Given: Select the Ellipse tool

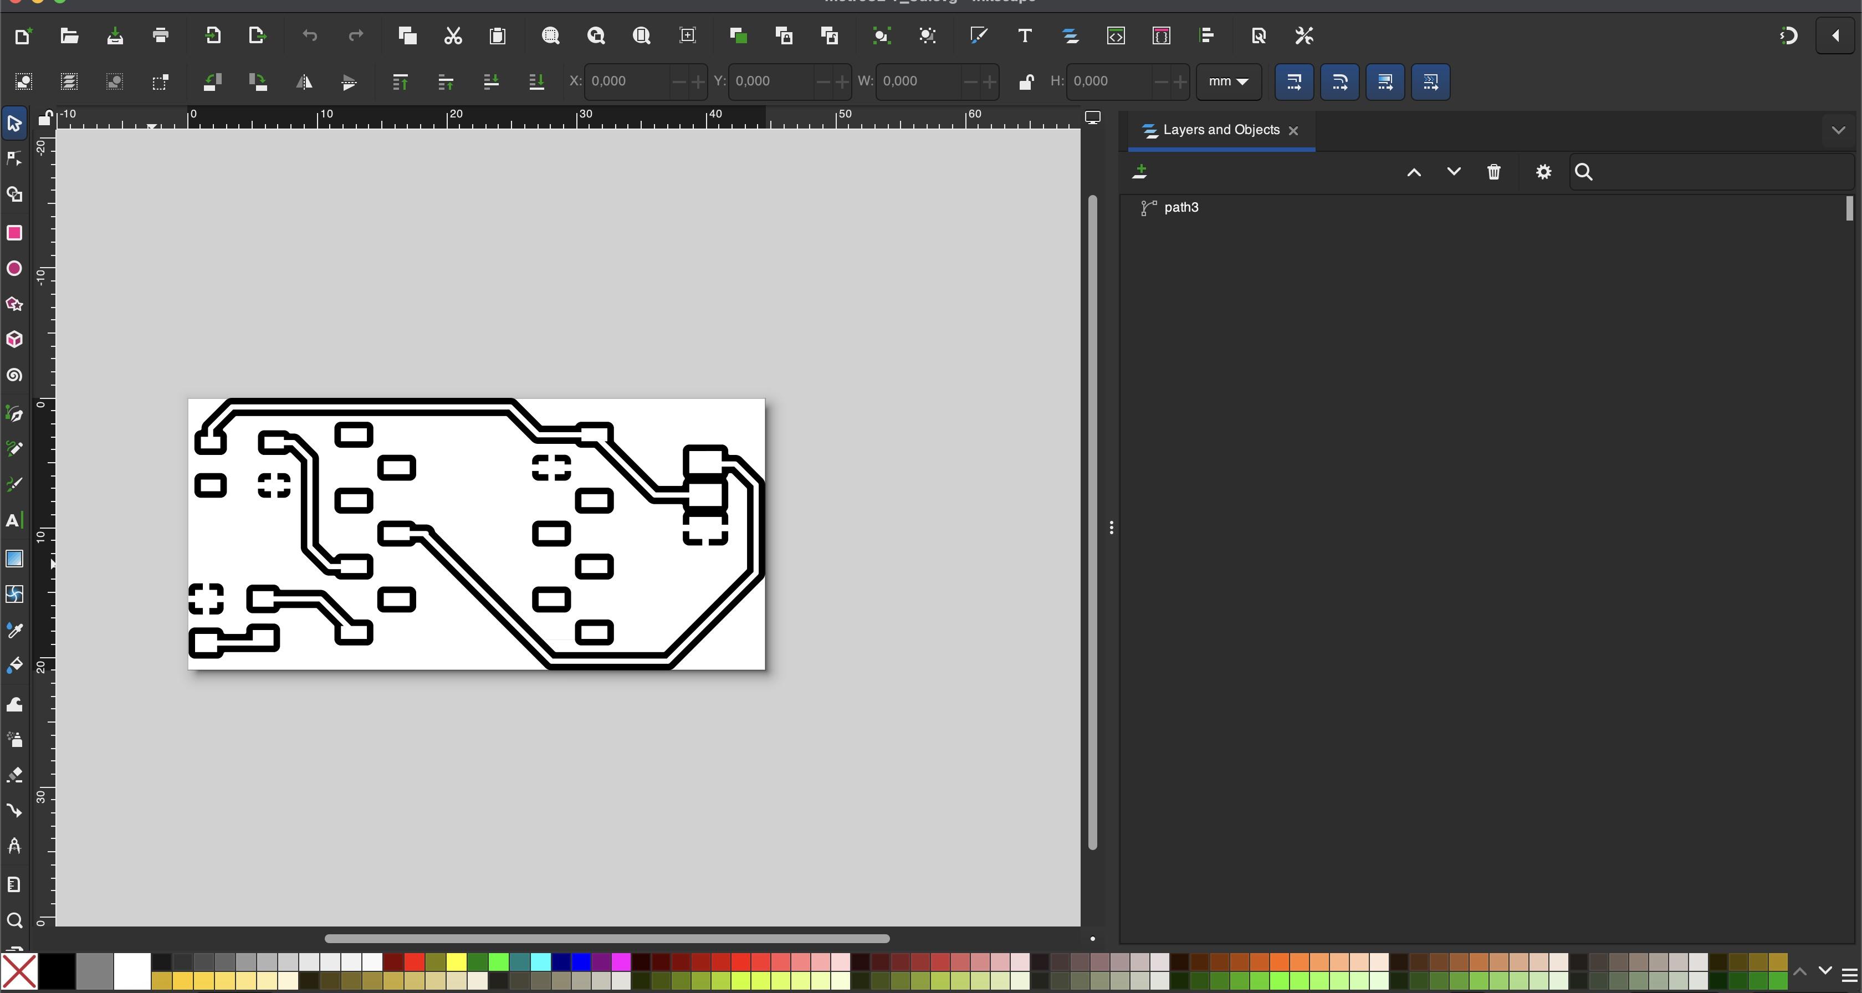Looking at the screenshot, I should point(14,269).
